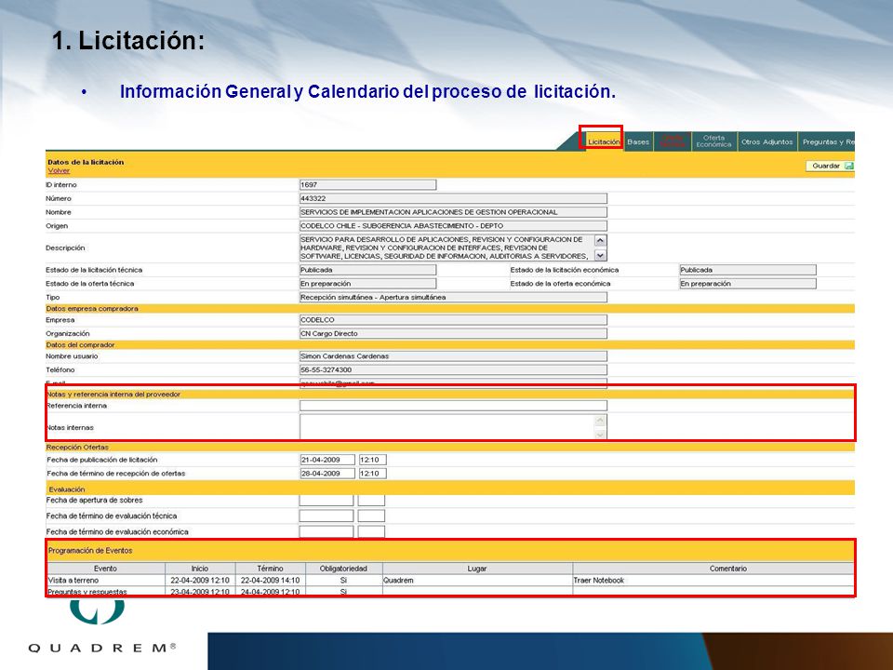This screenshot has height=670, width=893.
Task: Click the Tipo field Recepción simultánea
Action: point(453,297)
